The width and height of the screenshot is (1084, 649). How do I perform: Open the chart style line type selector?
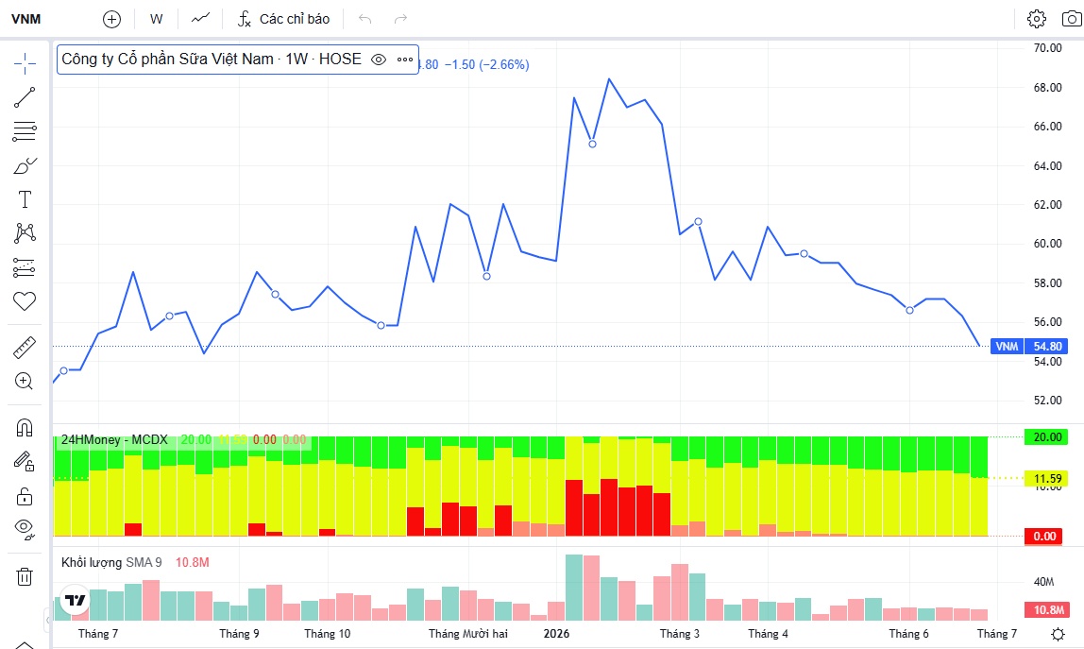pyautogui.click(x=200, y=19)
